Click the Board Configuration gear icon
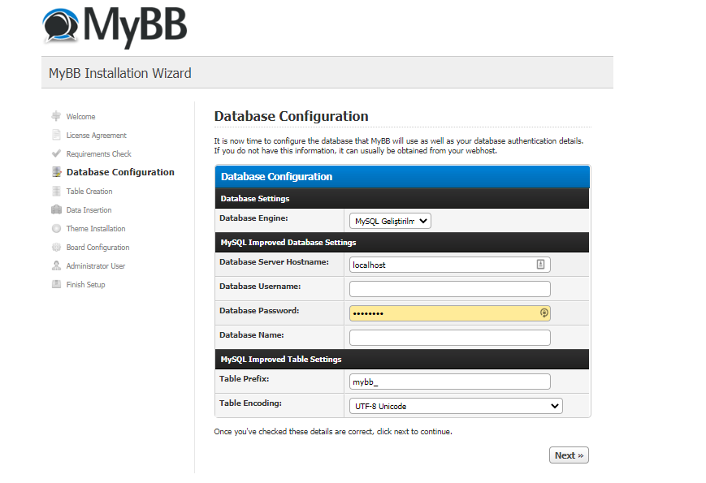706x483 pixels. click(x=56, y=247)
